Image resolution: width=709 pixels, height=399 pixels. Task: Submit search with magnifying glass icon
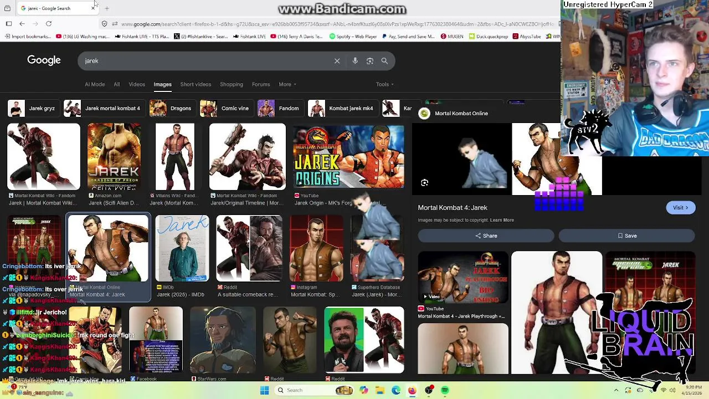(384, 61)
